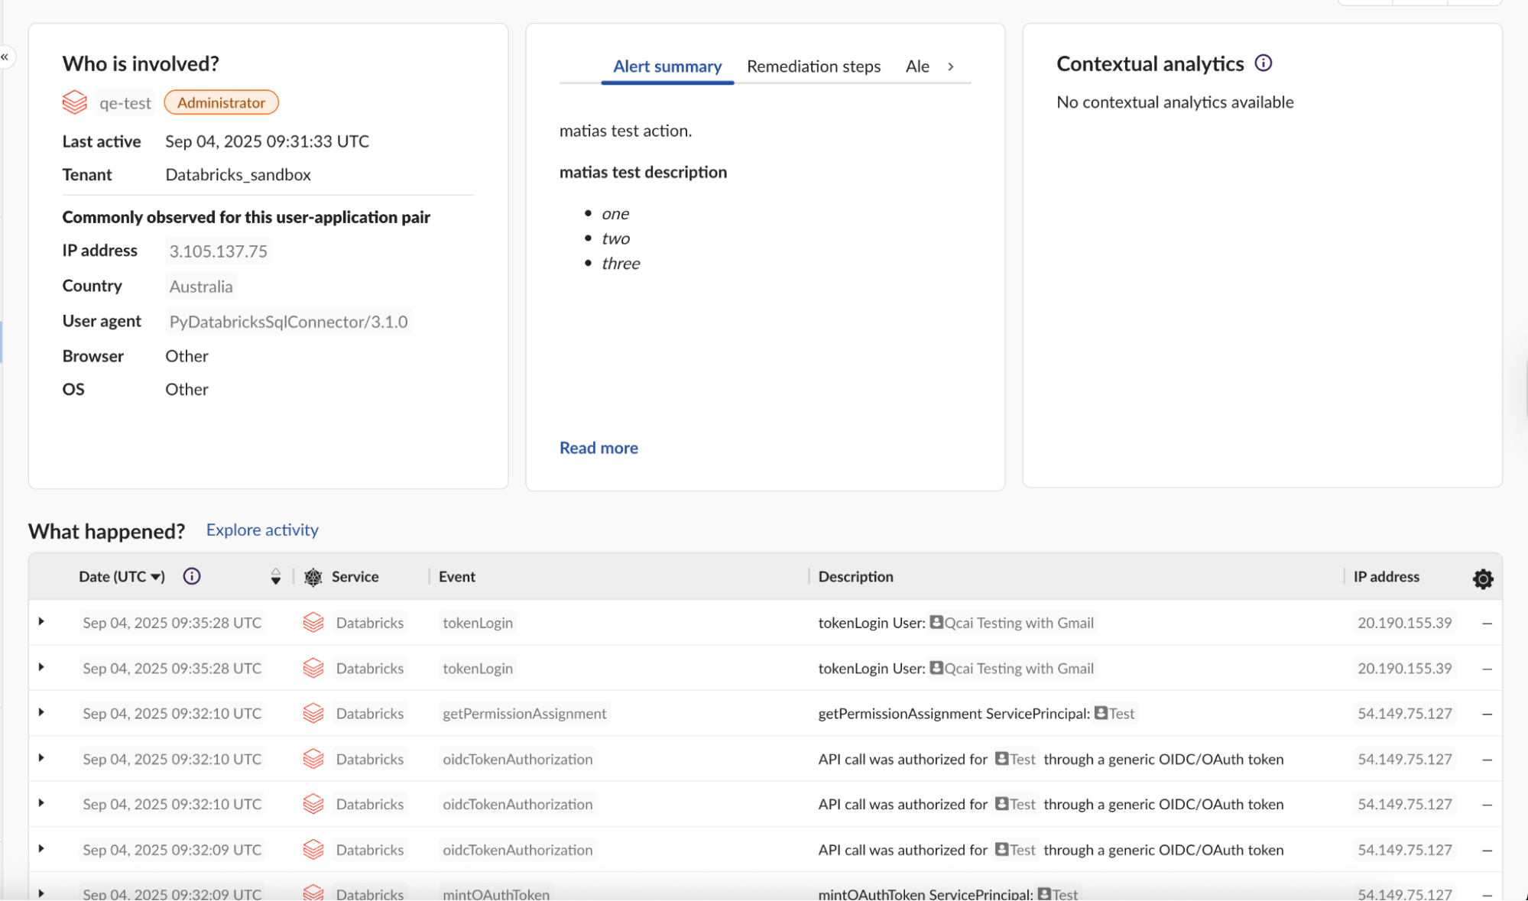Click Databricks icon in getPermissionAssignment row
Screen dimensions: 1528x901
tap(313, 713)
